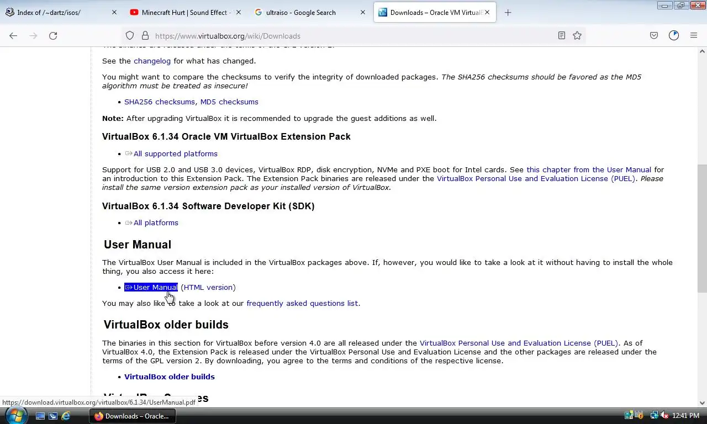This screenshot has height=424, width=707.
Task: Open the highlighted User Manual PDF link
Action: click(x=151, y=287)
